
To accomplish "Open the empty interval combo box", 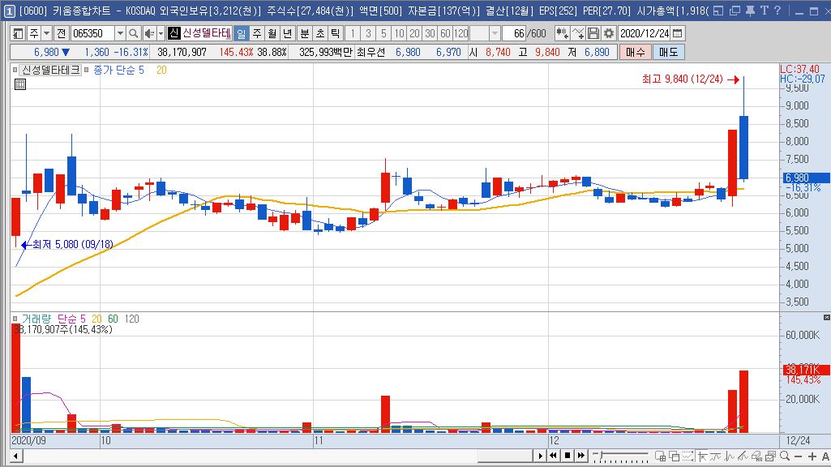I will point(484,33).
